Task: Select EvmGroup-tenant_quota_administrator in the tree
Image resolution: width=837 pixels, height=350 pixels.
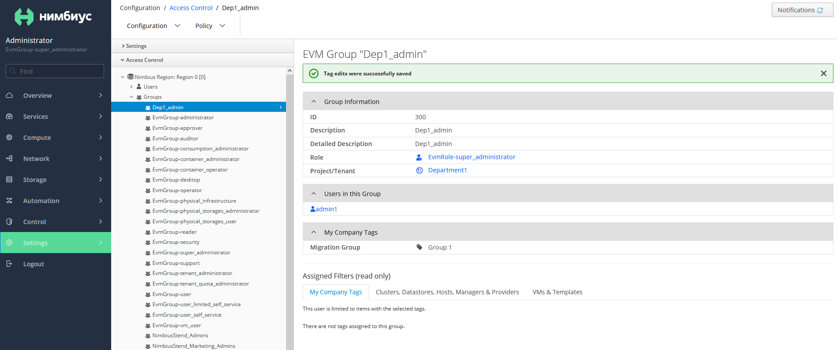Action: (x=201, y=284)
